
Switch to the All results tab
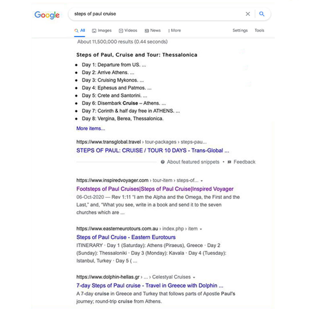point(79,30)
